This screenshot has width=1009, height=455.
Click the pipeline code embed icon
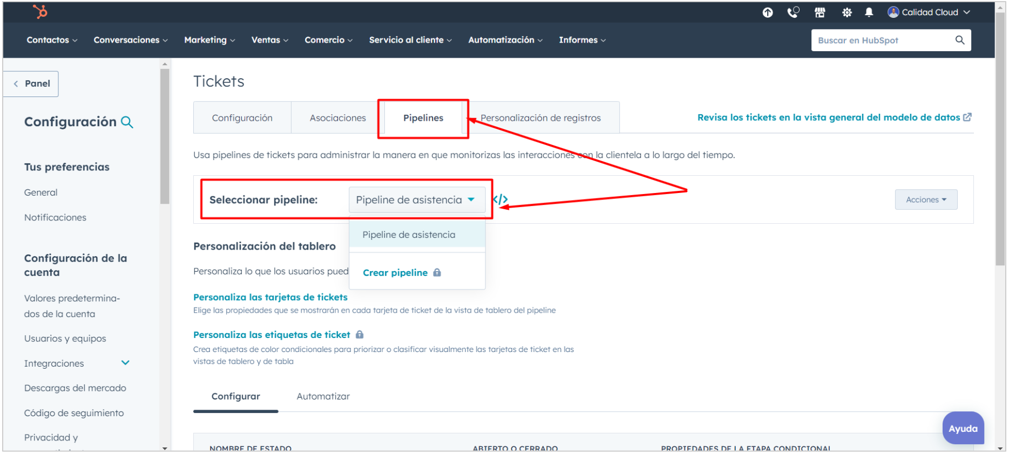click(500, 199)
